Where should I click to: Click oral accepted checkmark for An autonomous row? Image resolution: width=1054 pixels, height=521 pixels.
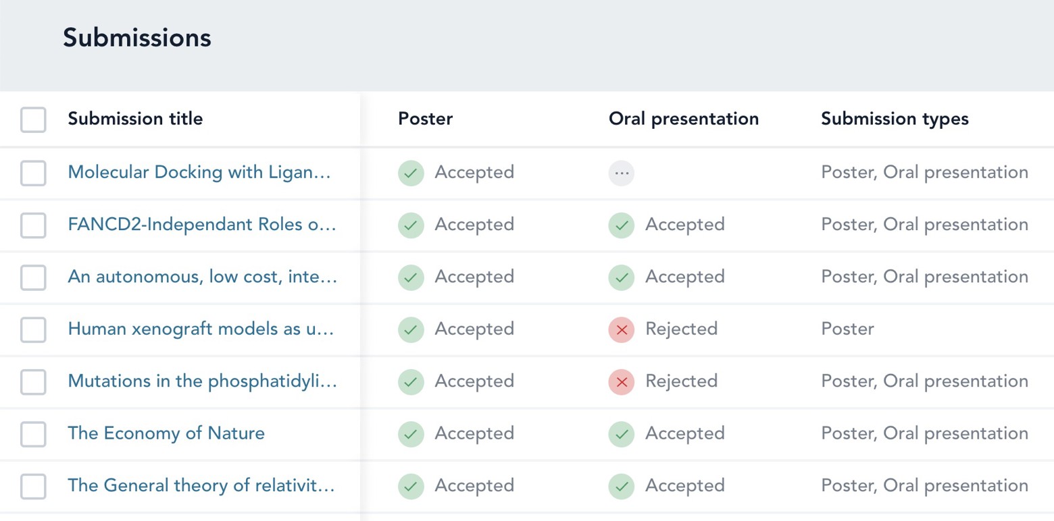pos(621,277)
